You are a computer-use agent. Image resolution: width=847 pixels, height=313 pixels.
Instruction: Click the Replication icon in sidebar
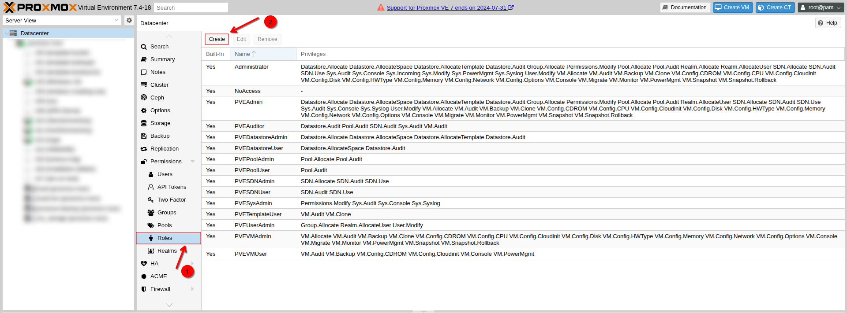coord(144,149)
